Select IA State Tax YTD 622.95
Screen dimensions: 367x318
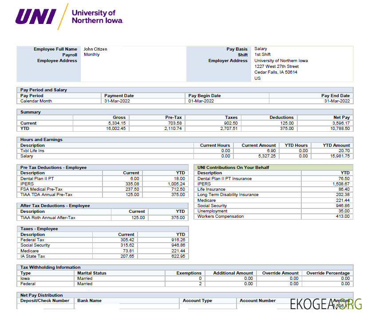pyautogui.click(x=178, y=256)
